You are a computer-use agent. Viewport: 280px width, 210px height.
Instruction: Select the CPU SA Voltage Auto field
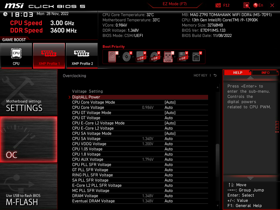(168, 139)
